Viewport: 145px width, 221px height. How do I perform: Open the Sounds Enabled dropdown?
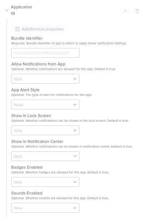tap(45, 208)
